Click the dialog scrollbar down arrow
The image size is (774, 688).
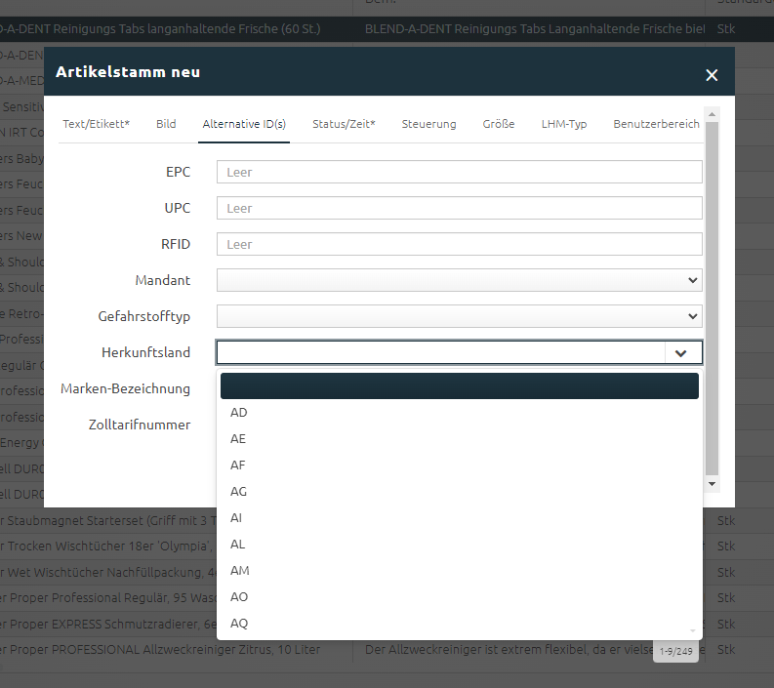click(x=712, y=484)
